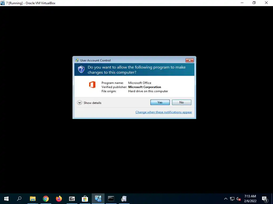The image size is (273, 204).
Task: Click Yes to allow Microsoft Office
Action: tap(160, 102)
